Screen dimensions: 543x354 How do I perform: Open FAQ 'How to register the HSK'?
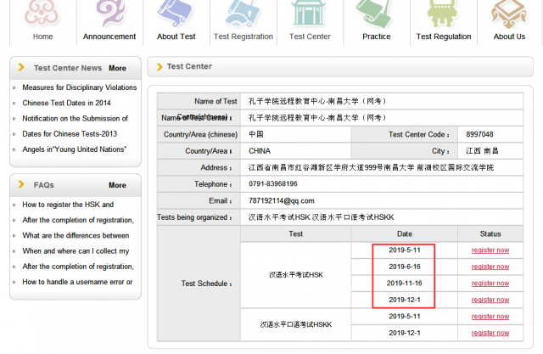point(68,205)
